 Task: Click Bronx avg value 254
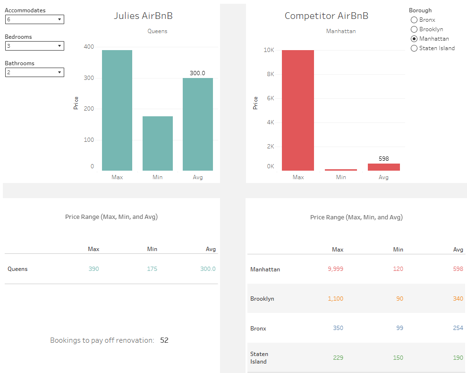pyautogui.click(x=458, y=328)
